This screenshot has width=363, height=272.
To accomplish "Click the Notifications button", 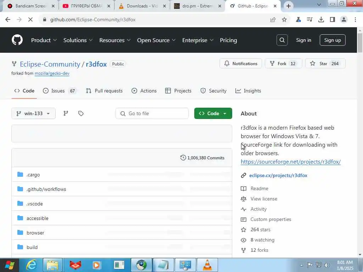I will pos(241,64).
